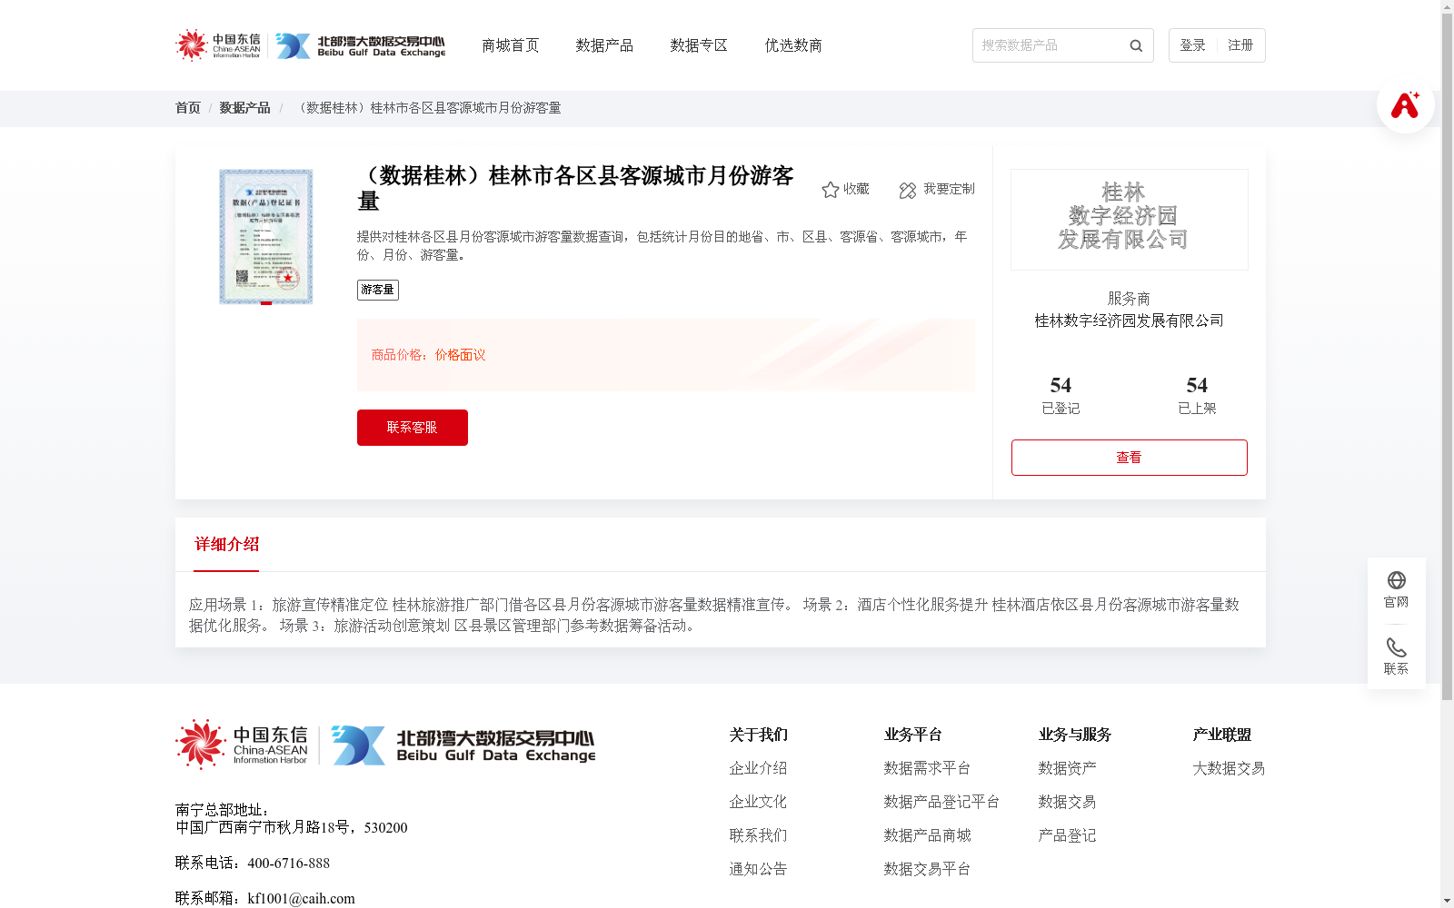The height and width of the screenshot is (908, 1454).
Task: Open footer link 数据需求平台
Action: [x=927, y=768]
